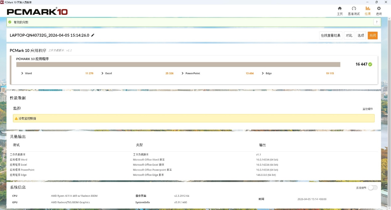Click the SystemInfo version v5.91.1460
Image resolution: width=391 pixels, height=210 pixels.
pos(181,202)
